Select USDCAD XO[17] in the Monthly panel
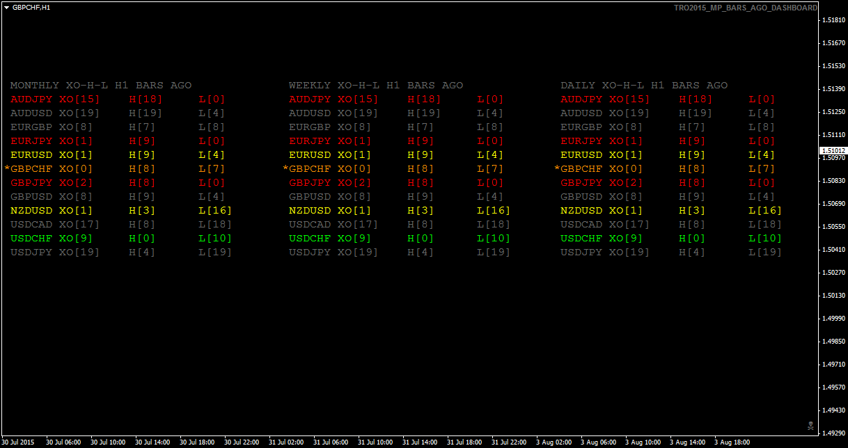This screenshot has height=448, width=848. point(56,225)
